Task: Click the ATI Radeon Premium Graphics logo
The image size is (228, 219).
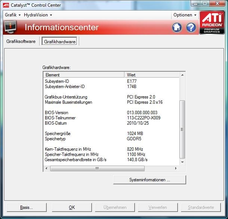Action: click(212, 23)
